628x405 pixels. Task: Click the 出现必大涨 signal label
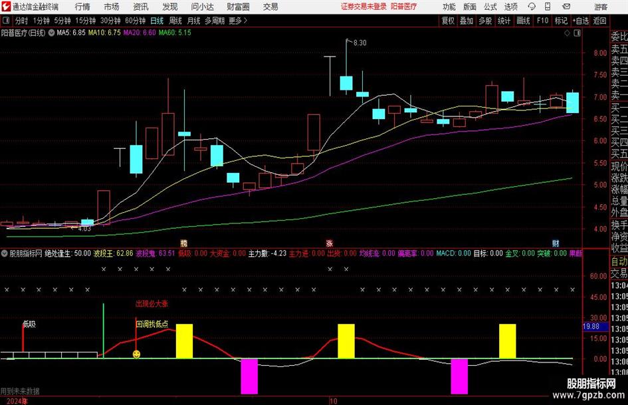tap(152, 303)
